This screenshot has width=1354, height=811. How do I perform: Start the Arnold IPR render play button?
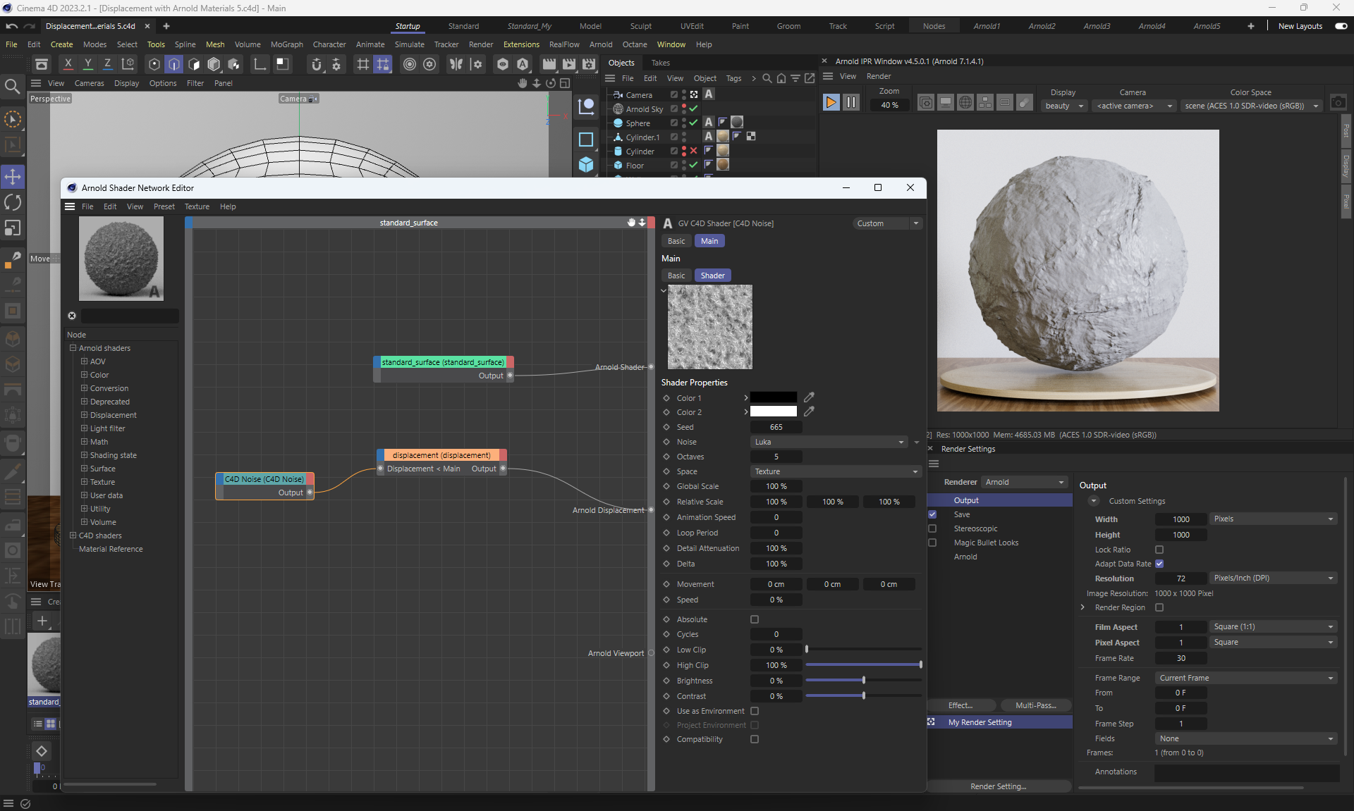pos(831,103)
